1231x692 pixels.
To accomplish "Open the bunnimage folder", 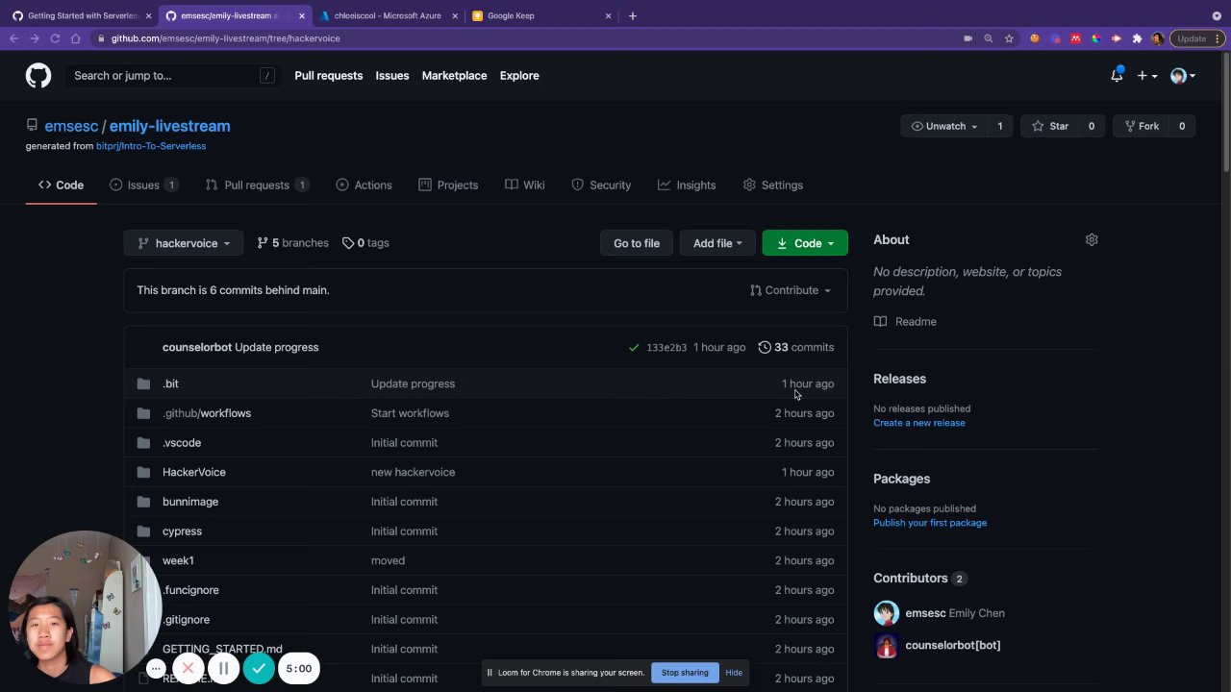I will click(190, 502).
